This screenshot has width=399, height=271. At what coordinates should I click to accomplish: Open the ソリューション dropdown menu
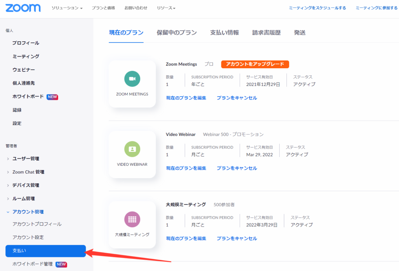tap(67, 8)
